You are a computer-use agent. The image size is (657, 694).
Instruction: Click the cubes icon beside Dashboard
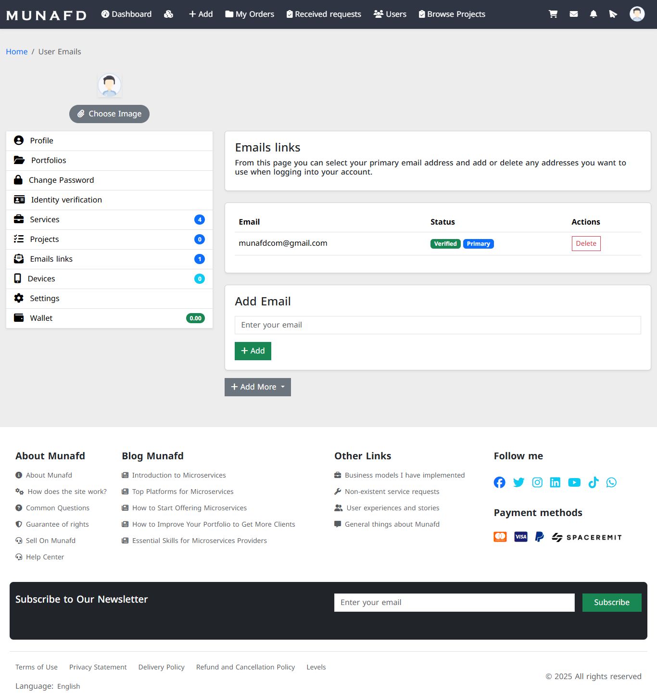pos(168,14)
